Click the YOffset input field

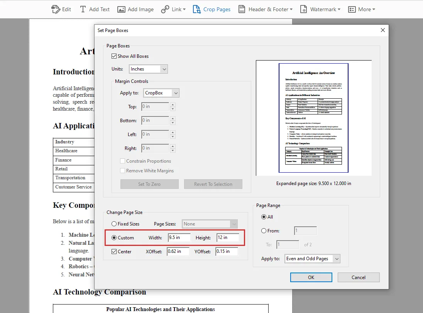[227, 251]
